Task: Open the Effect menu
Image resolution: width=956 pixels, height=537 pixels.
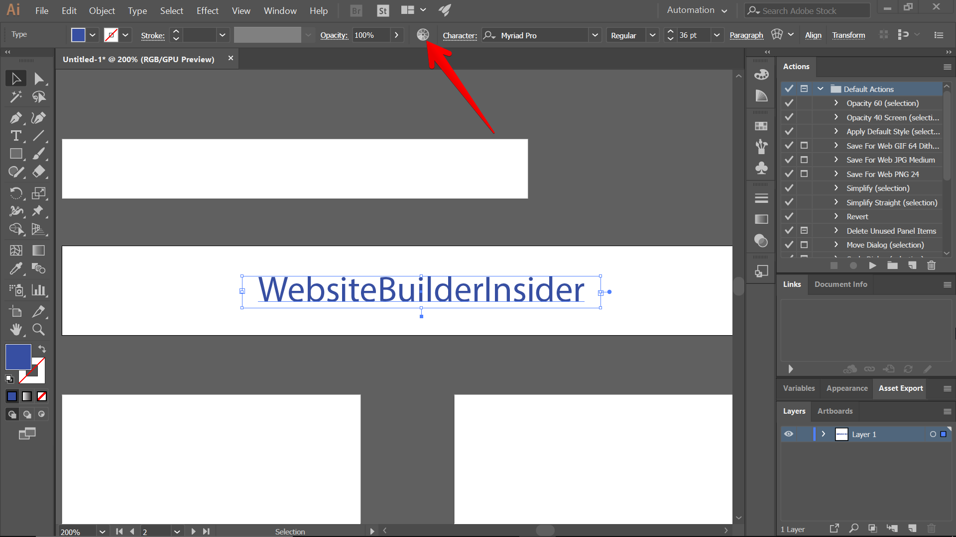Action: 207,10
